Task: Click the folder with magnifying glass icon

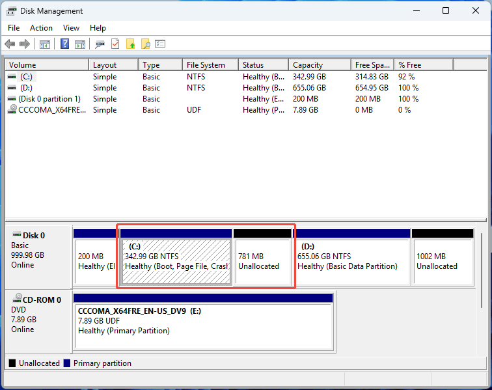Action: tap(146, 44)
